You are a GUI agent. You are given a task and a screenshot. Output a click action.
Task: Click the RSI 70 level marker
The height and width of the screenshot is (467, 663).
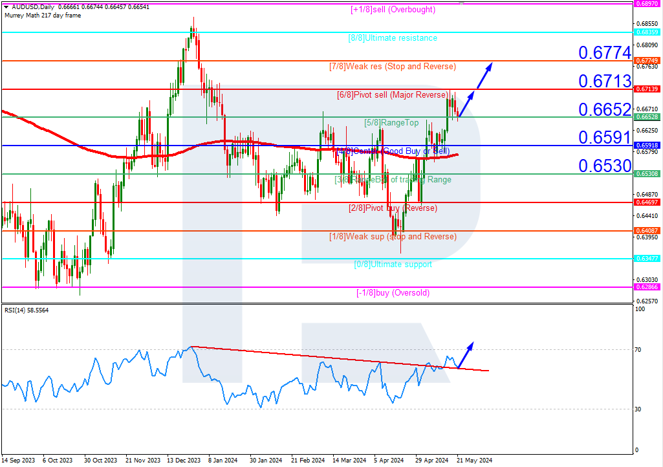pos(638,350)
